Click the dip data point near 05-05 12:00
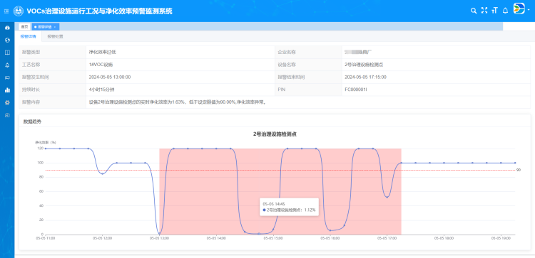Viewport: 535px width, 258px height. (102, 173)
